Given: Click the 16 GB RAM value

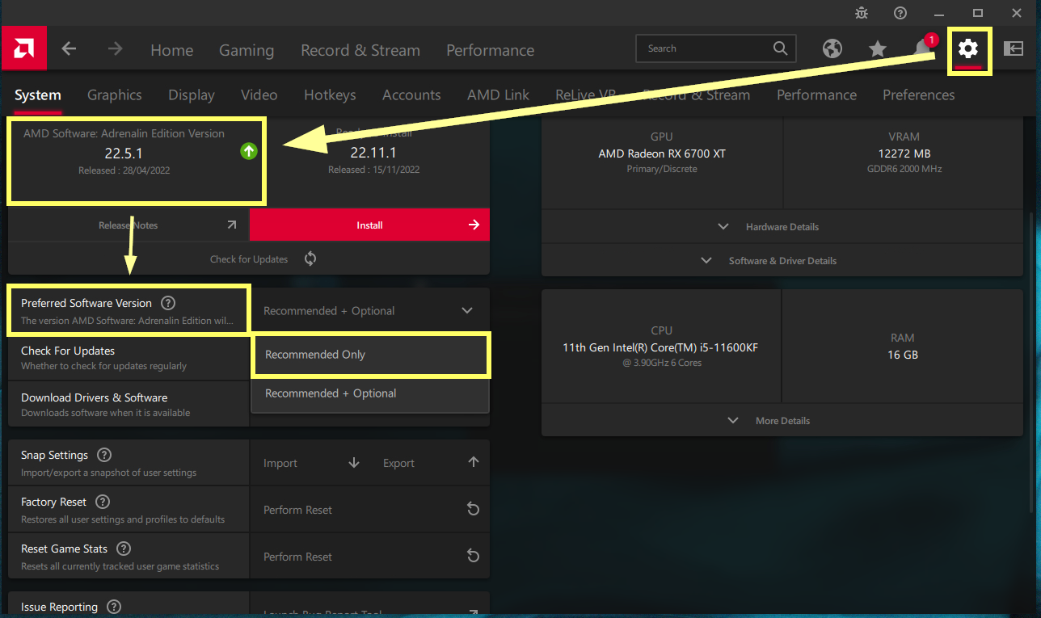Looking at the screenshot, I should (902, 355).
